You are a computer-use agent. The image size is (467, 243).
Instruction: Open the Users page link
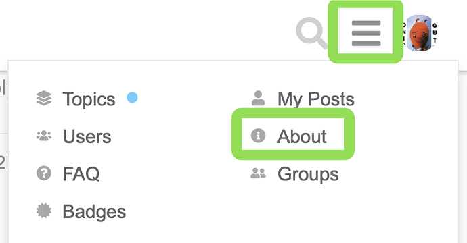tap(87, 136)
